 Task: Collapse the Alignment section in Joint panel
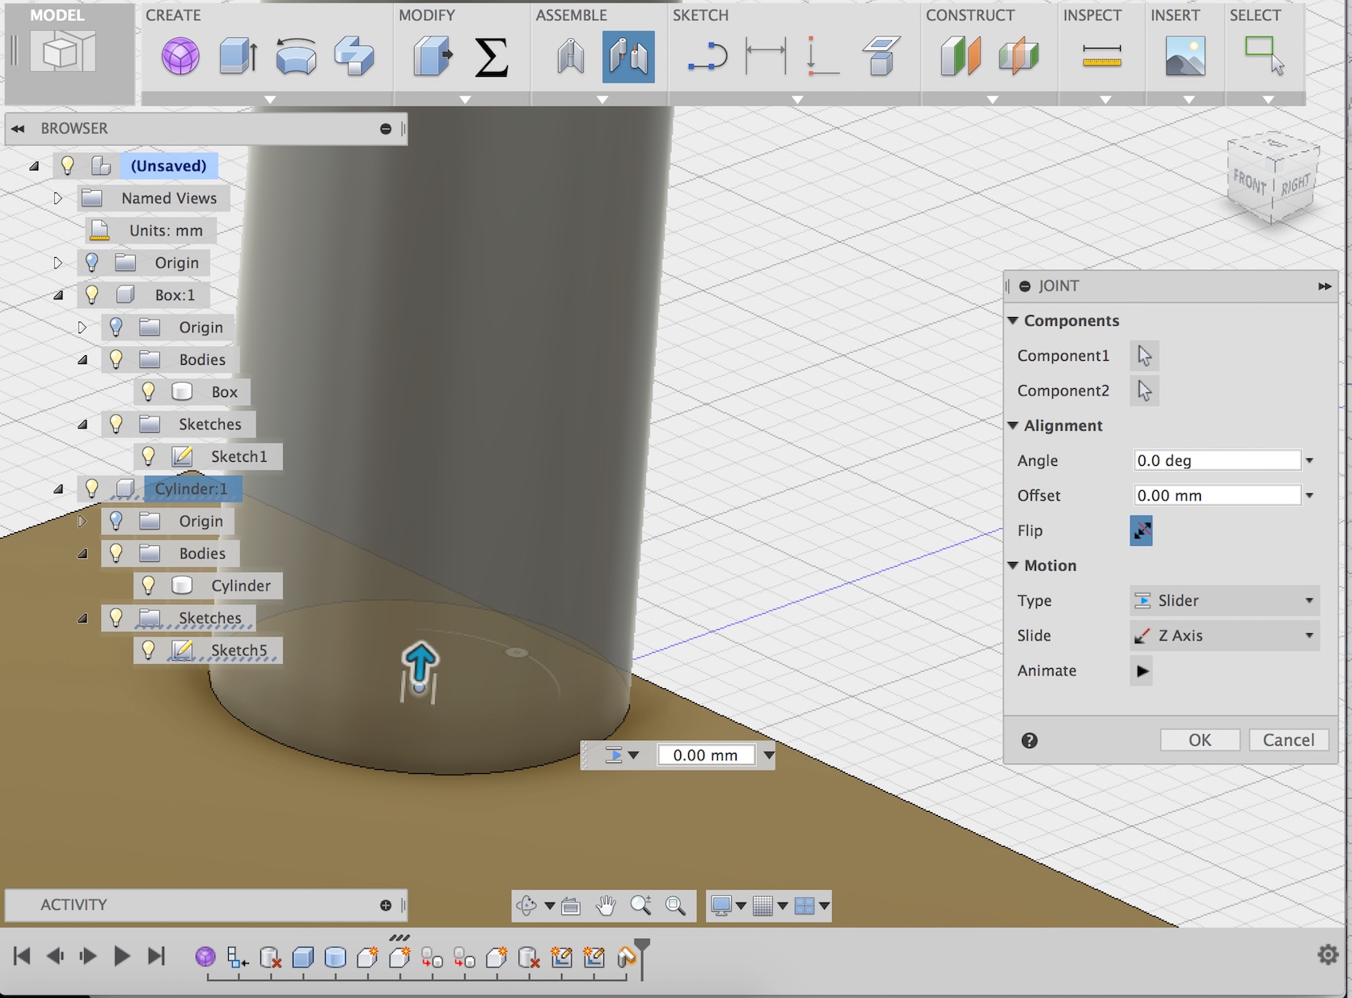1012,425
